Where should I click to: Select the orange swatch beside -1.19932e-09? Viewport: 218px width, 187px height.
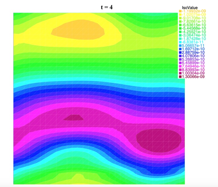tap(180, 11)
